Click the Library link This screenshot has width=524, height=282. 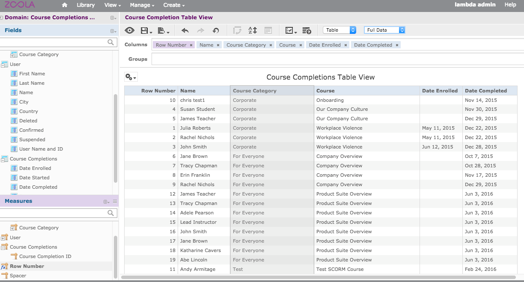86,5
